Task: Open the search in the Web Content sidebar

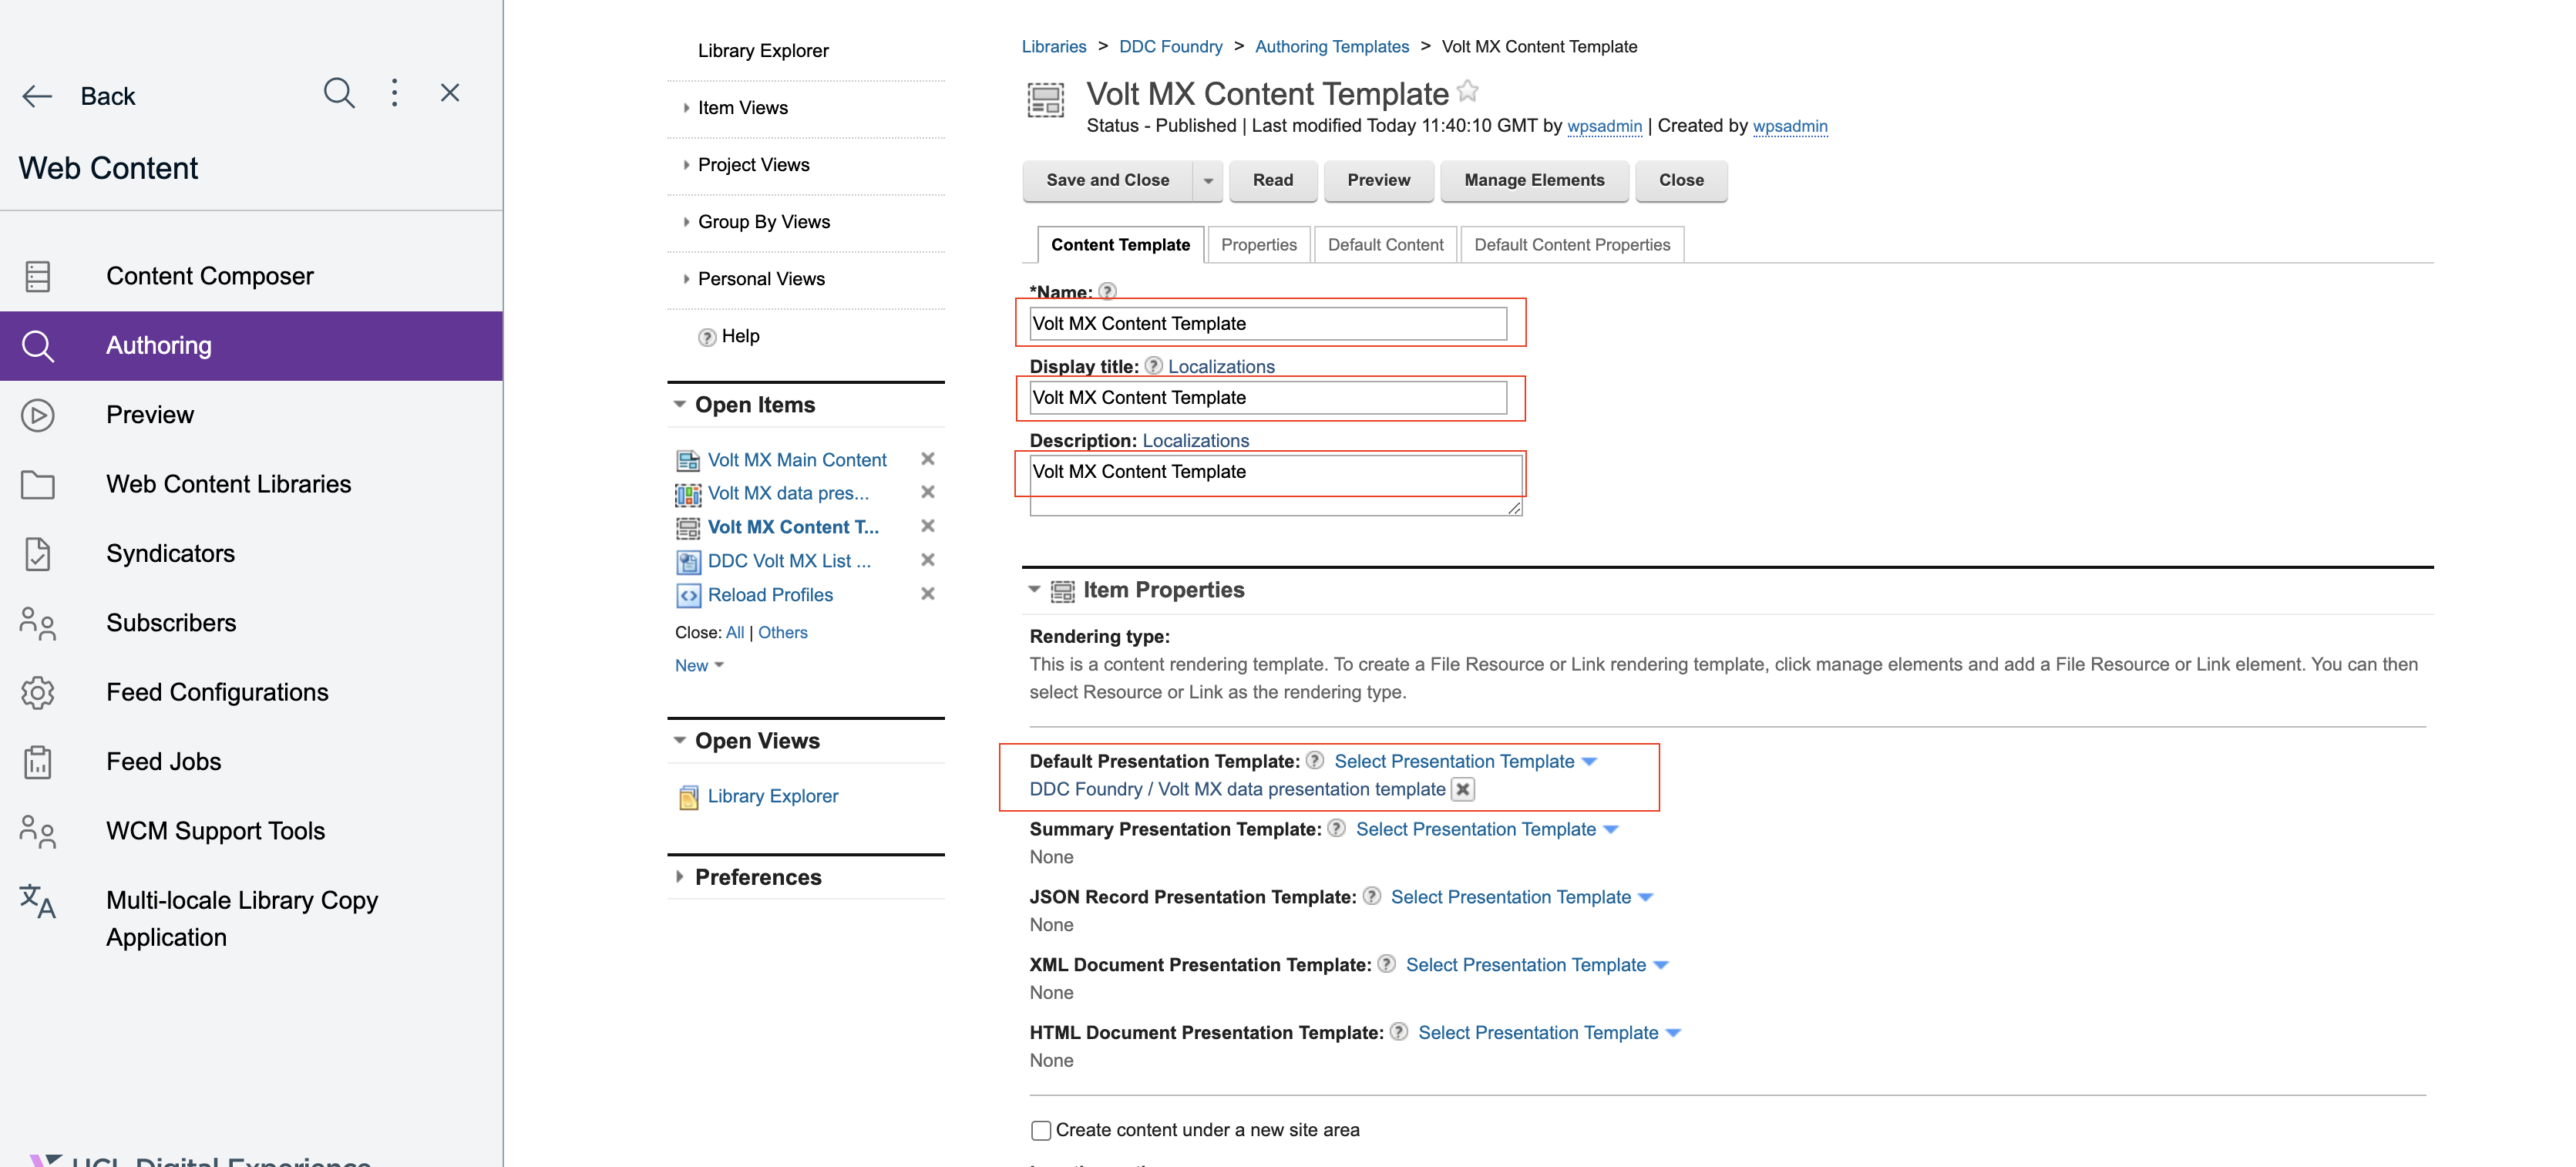Action: [339, 93]
